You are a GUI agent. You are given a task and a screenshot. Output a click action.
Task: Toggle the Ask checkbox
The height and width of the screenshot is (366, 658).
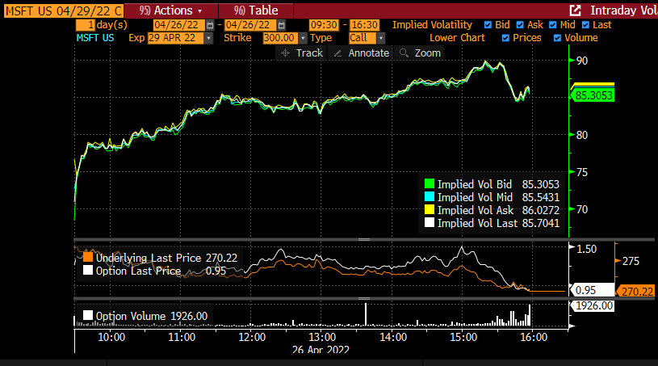point(520,25)
